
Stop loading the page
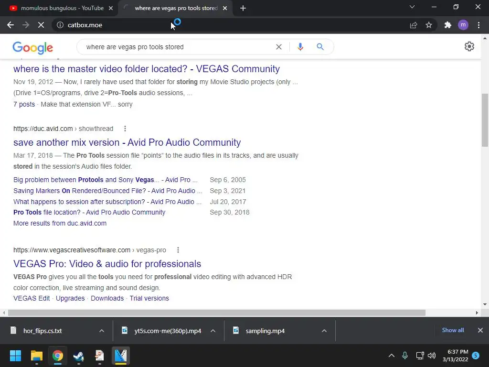click(41, 25)
